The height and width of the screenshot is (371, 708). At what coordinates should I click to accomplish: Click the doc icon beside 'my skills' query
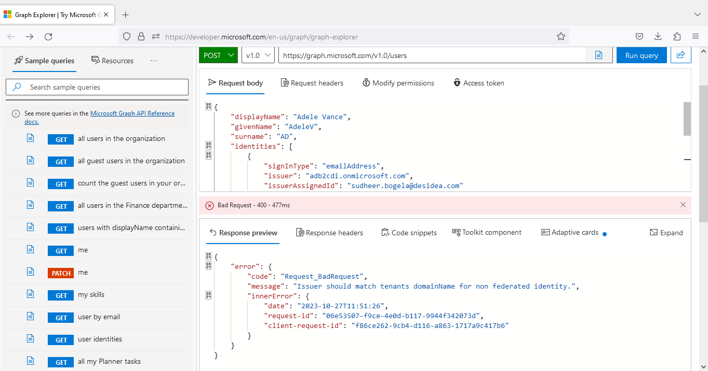click(31, 294)
